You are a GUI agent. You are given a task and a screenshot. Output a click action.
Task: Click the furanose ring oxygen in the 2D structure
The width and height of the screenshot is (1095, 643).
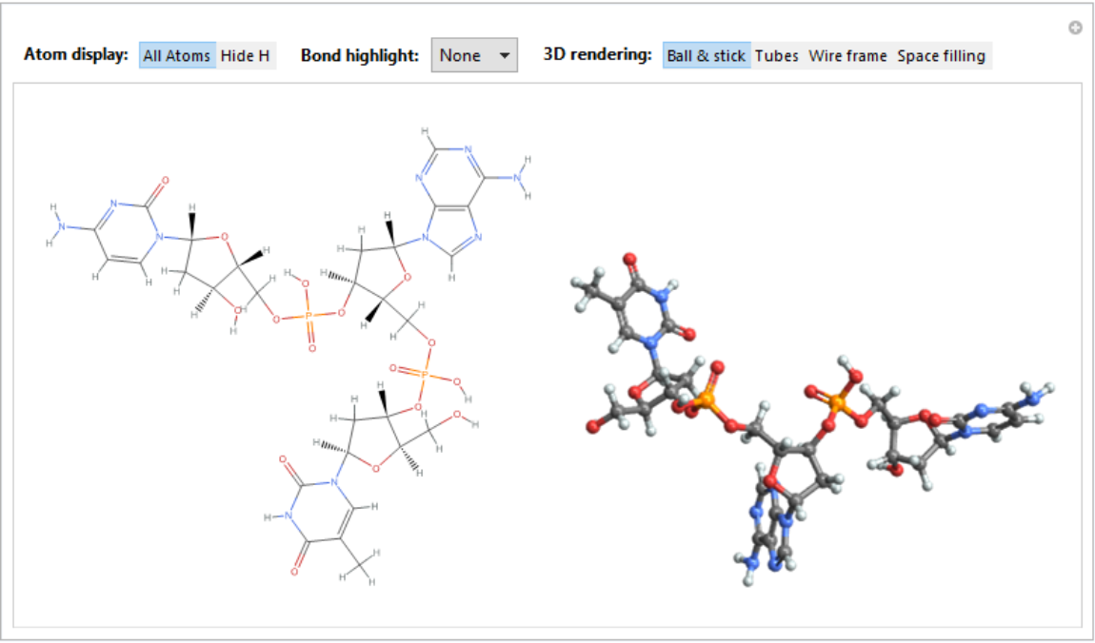tap(226, 238)
